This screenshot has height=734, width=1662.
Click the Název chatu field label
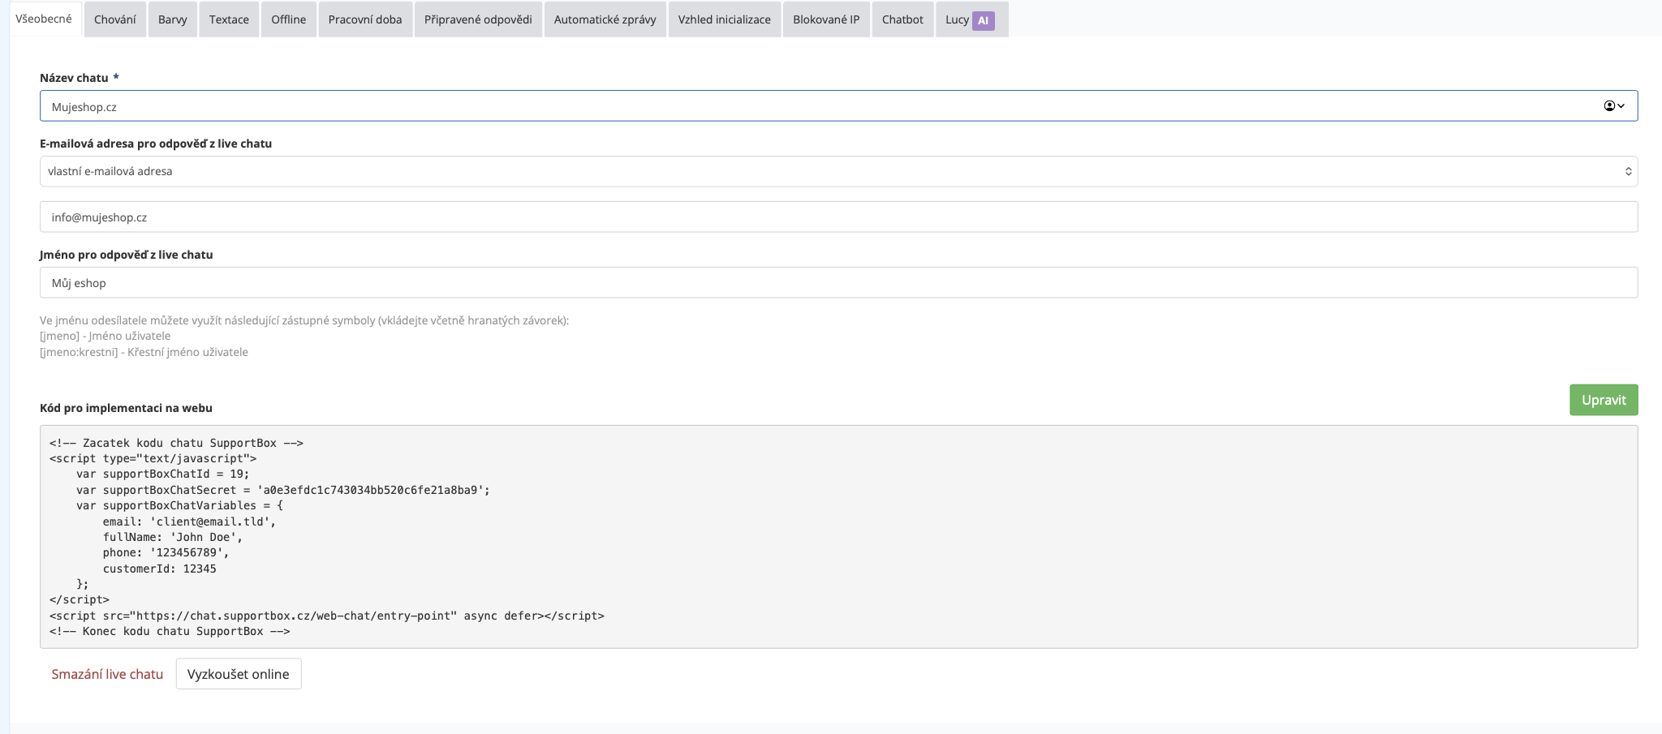click(x=80, y=78)
